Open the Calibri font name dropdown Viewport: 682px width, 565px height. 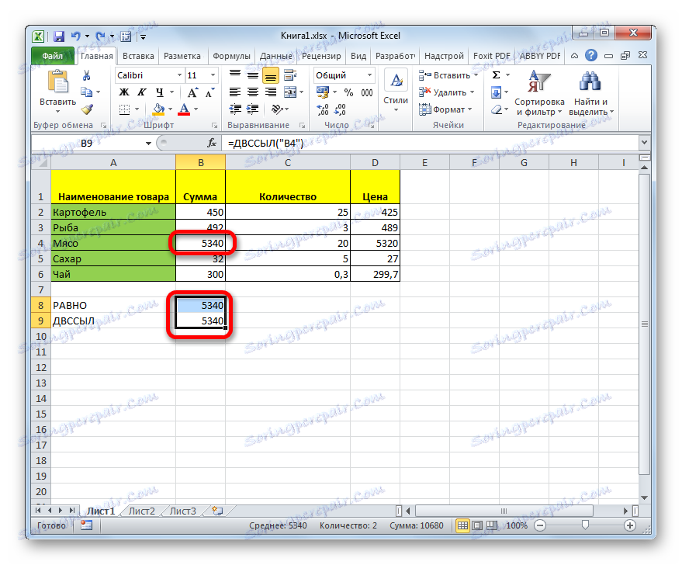pos(179,75)
